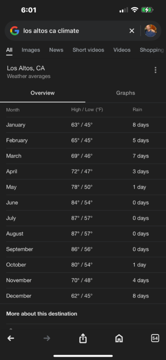Open the Videos search tab
The width and height of the screenshot is (166, 360).
(122, 50)
